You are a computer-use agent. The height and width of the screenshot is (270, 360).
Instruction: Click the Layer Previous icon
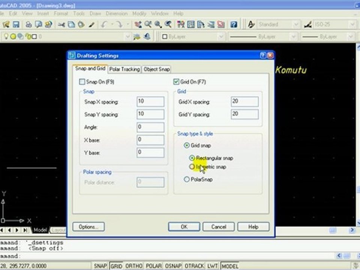(x=147, y=36)
